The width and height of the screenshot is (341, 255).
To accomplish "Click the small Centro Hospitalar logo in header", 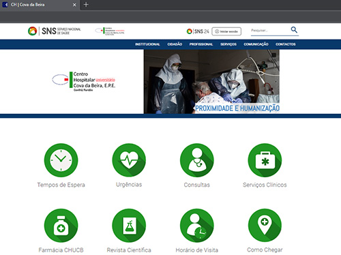I will (110, 31).
